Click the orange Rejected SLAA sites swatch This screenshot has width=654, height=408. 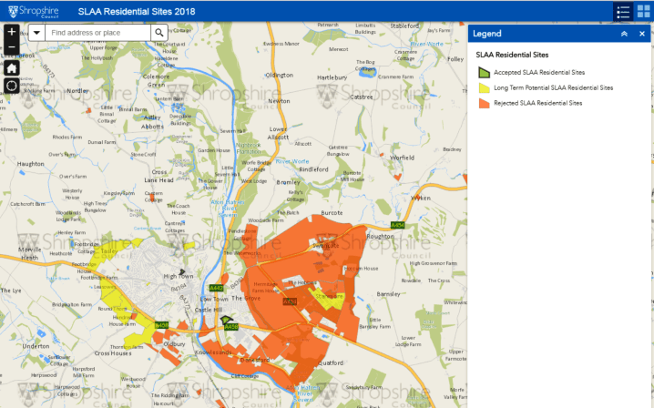pyautogui.click(x=484, y=104)
